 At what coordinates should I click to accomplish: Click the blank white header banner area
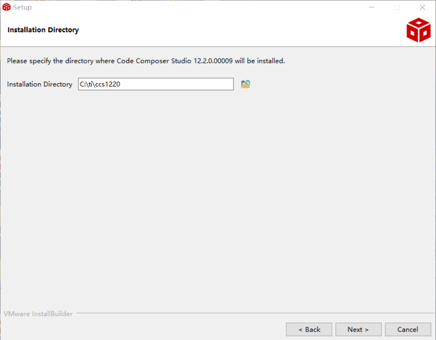coord(239,30)
